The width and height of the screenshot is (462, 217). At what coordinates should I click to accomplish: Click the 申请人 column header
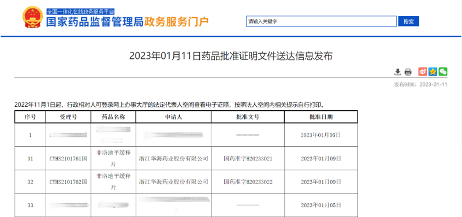click(173, 117)
